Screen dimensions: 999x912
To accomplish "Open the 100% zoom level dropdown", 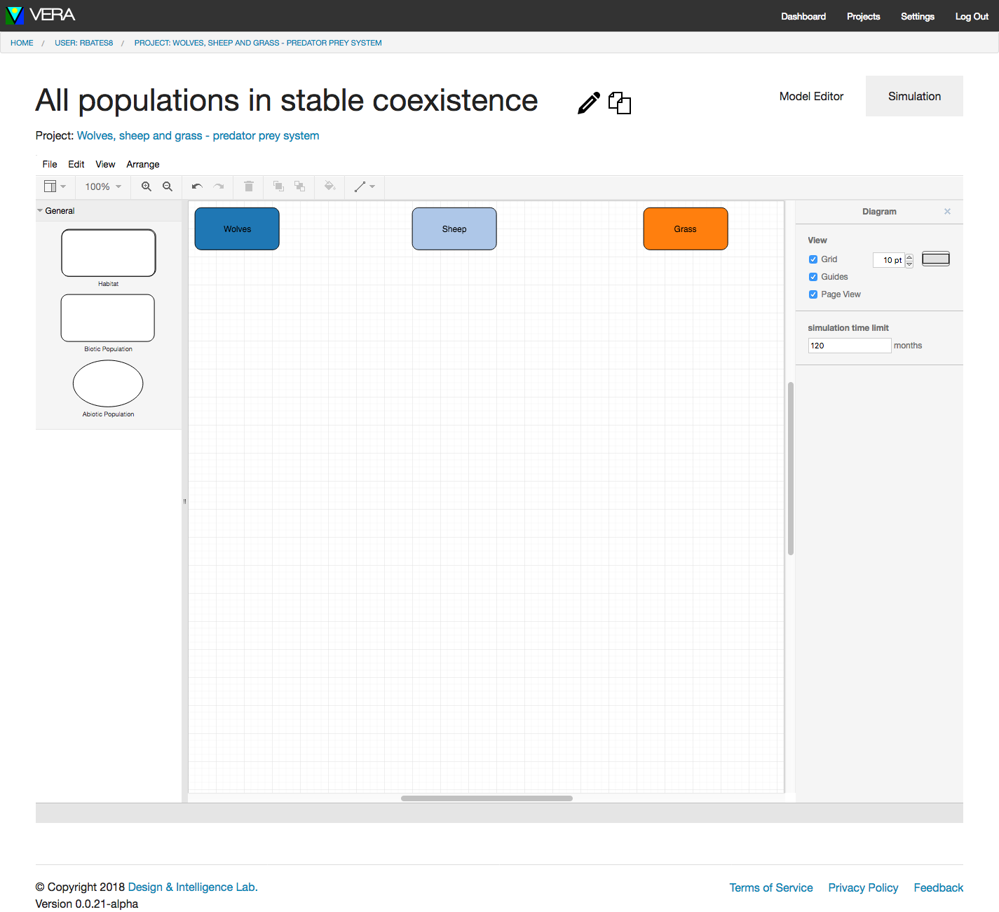I will tap(103, 186).
